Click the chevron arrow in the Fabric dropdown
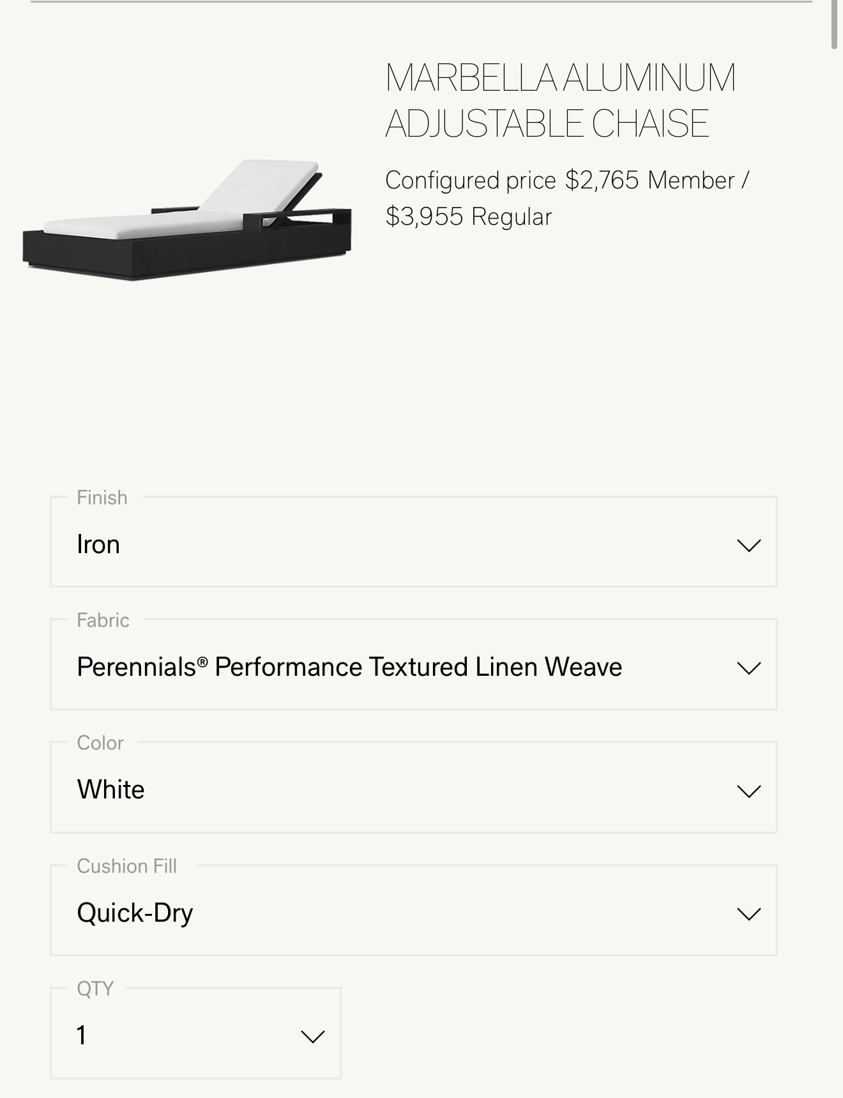The height and width of the screenshot is (1098, 843). tap(748, 668)
